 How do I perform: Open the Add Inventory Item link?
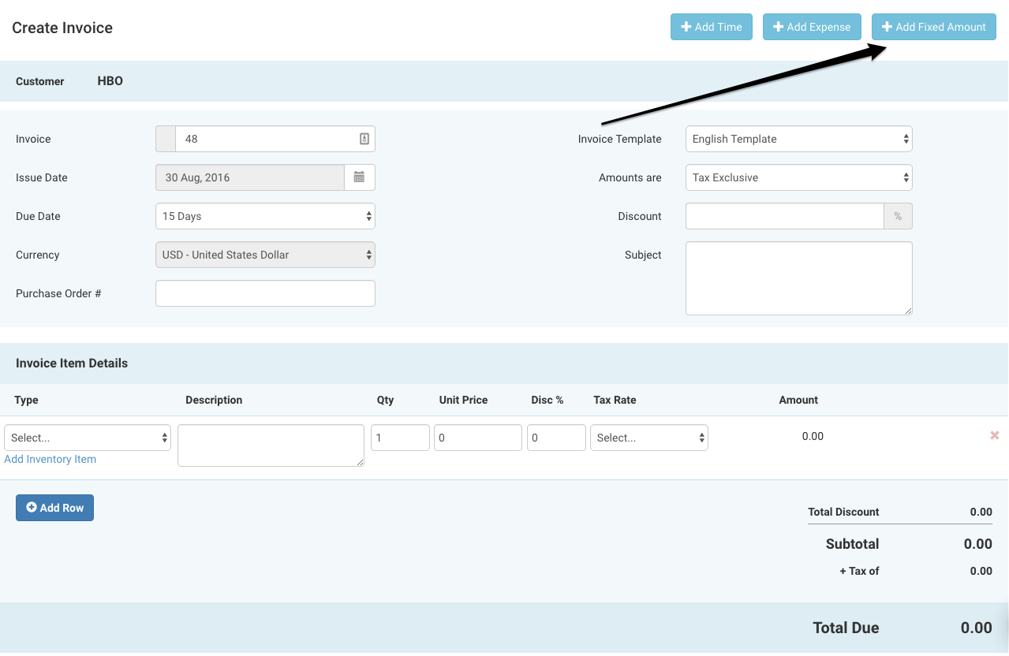50,459
